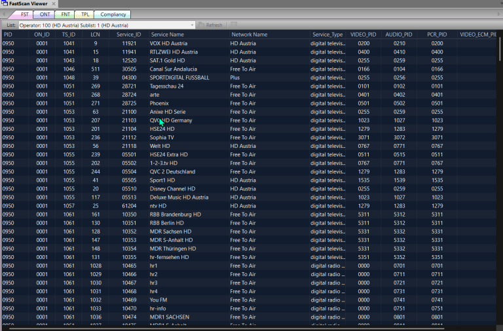Select the Tagesschau 24 service
Screen dimensions: 503x331
pos(166,86)
